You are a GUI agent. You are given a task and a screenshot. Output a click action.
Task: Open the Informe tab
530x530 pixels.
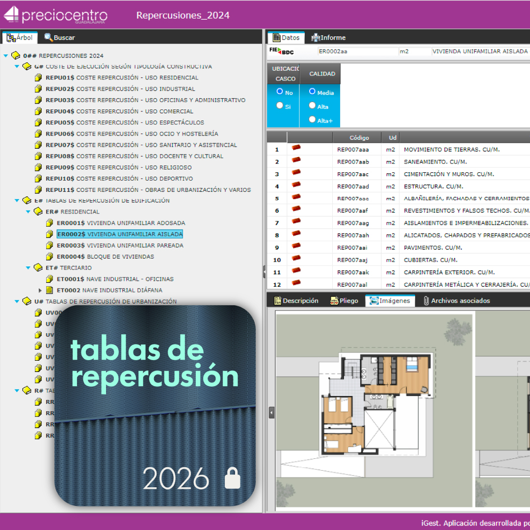328,37
